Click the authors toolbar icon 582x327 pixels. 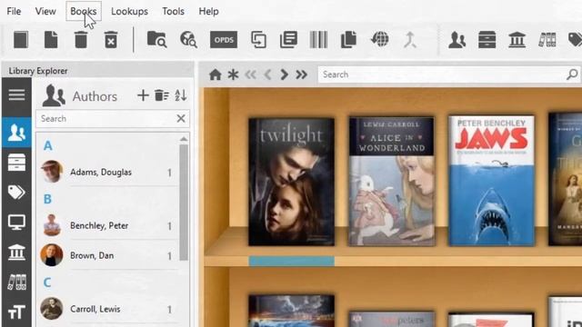pyautogui.click(x=457, y=40)
